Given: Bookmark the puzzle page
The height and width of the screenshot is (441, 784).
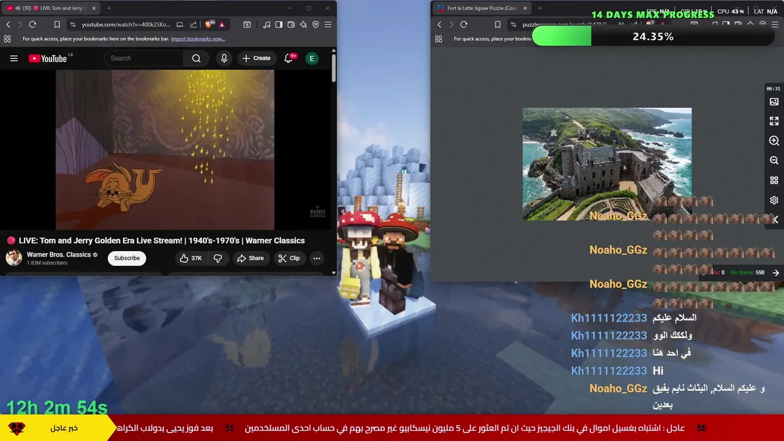Looking at the screenshot, I should [498, 24].
